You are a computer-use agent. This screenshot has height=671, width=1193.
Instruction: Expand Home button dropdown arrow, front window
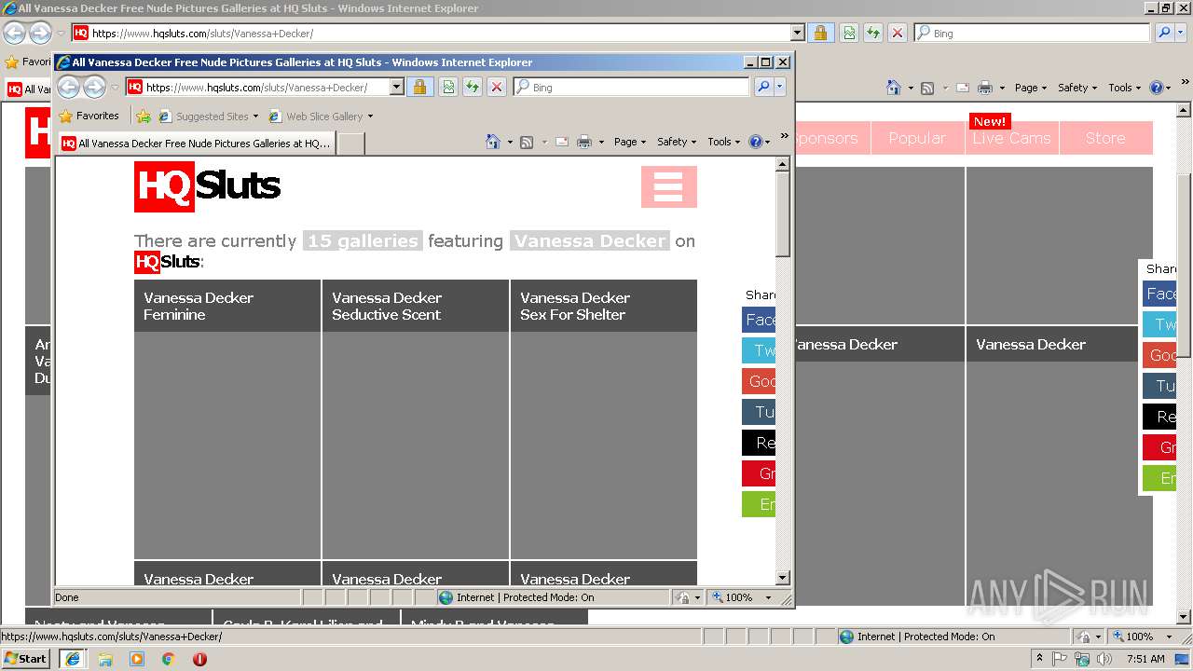[510, 143]
